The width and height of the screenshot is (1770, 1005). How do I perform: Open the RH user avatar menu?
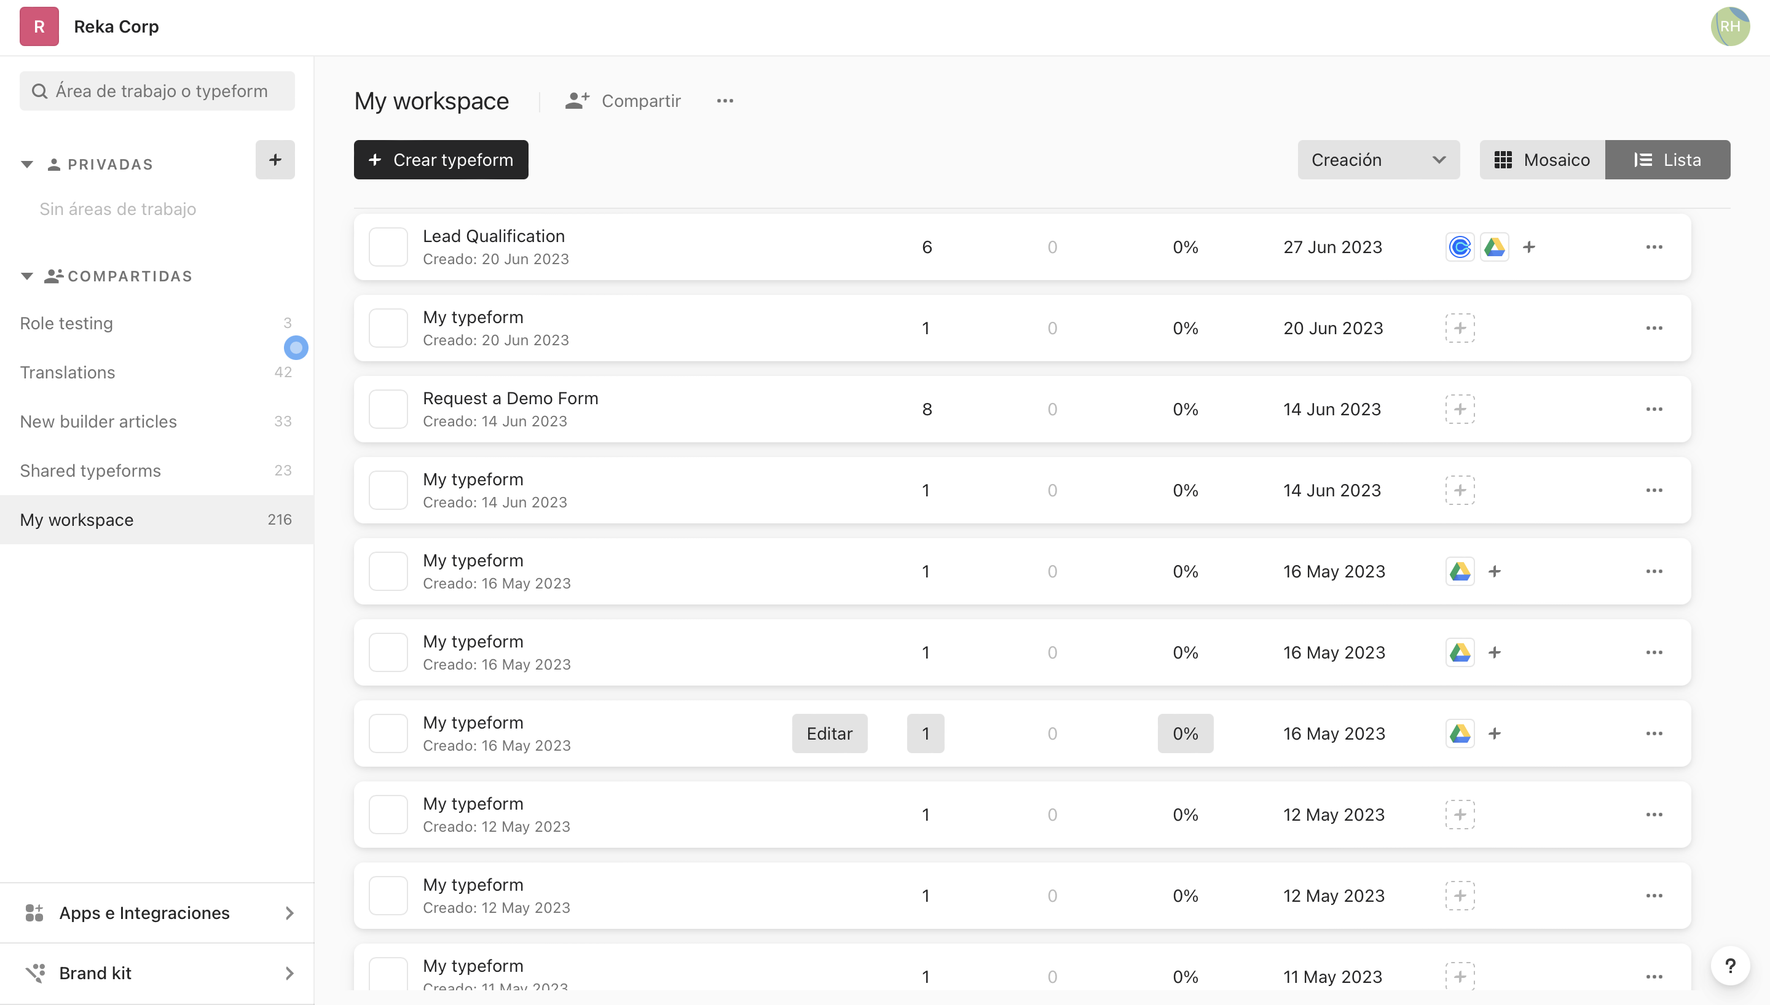1730,26
